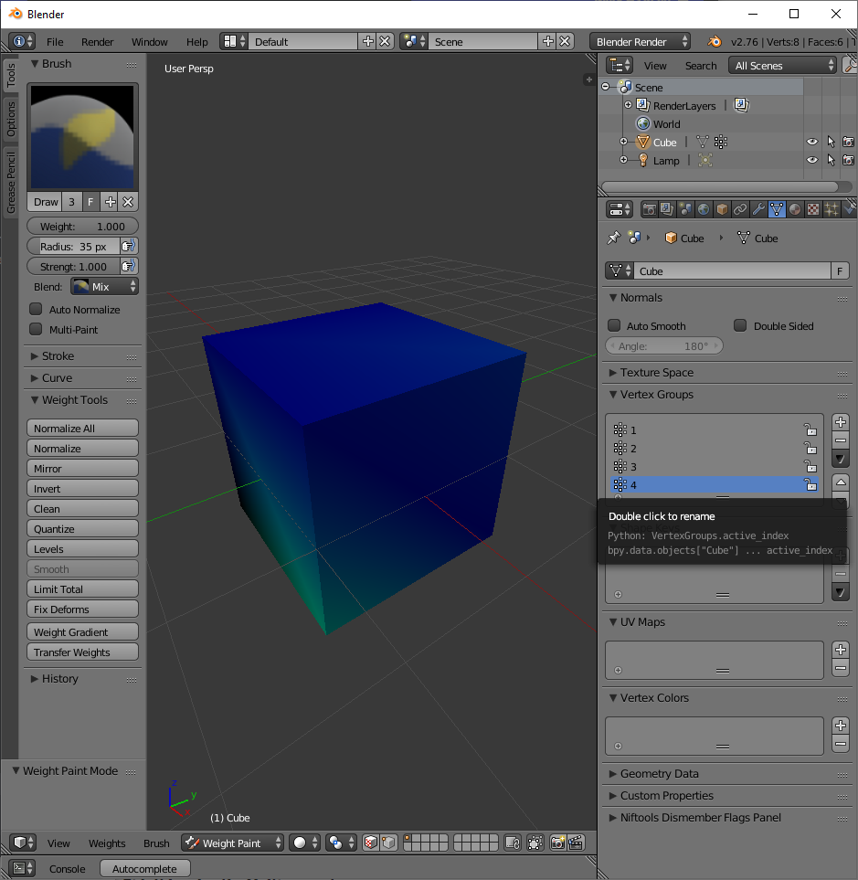This screenshot has width=858, height=880.
Task: Toggle the lock on vertex group 1
Action: [810, 429]
